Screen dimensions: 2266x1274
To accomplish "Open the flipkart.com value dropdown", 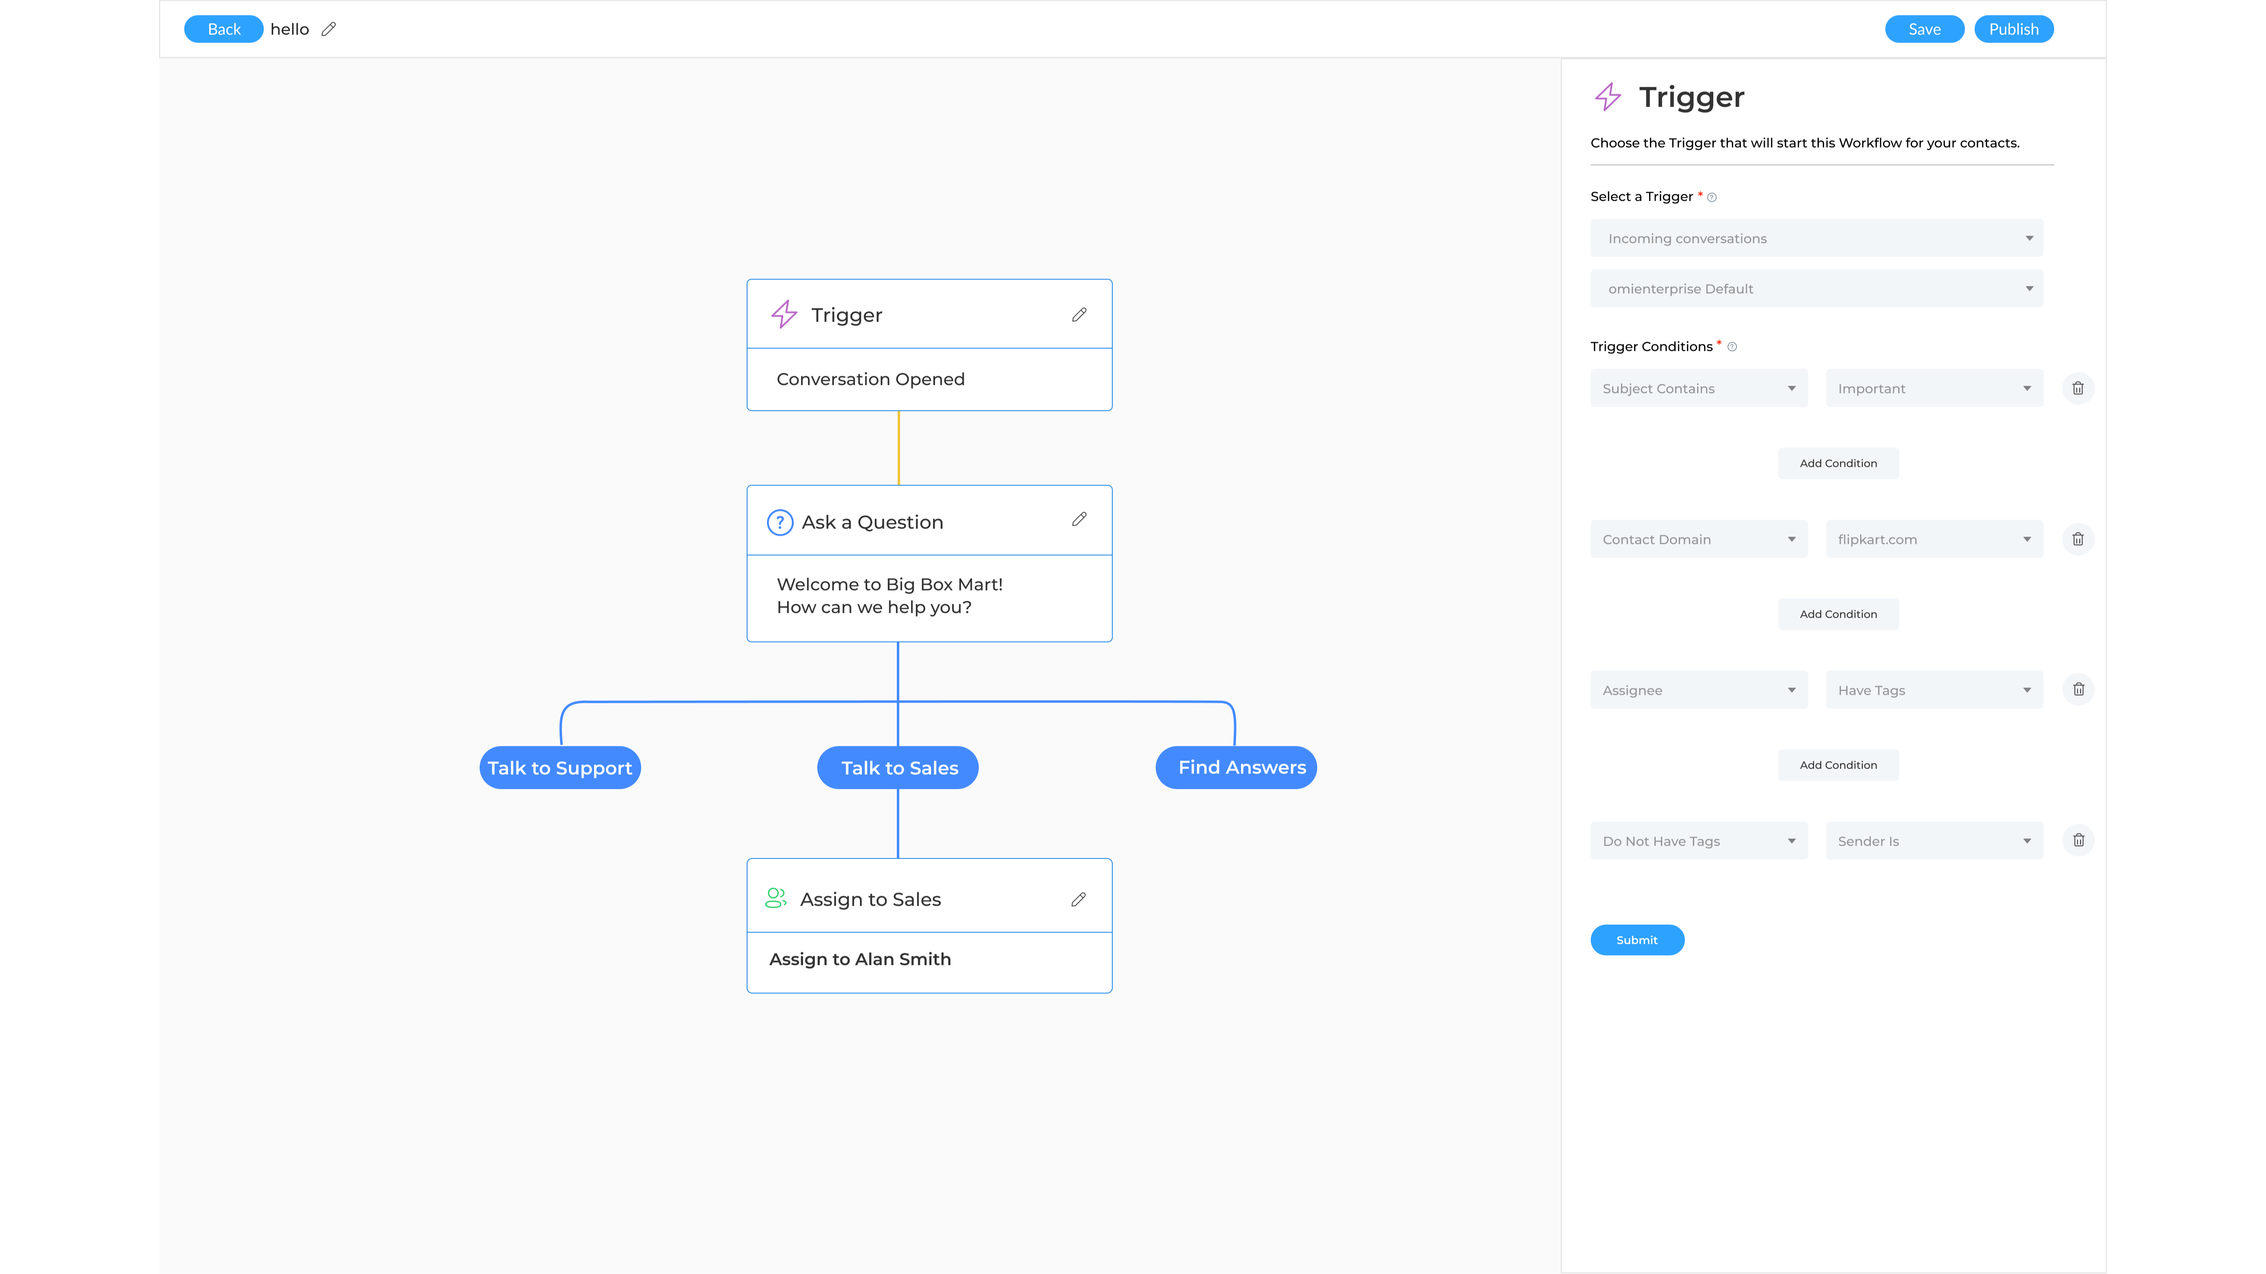I will coord(1934,538).
